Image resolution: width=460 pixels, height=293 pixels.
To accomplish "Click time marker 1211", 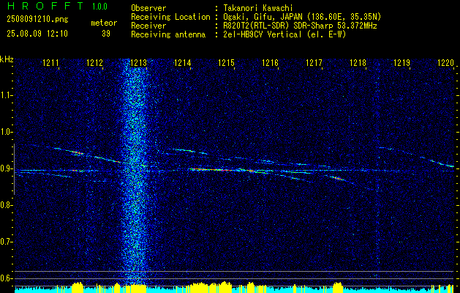I will (x=50, y=62).
